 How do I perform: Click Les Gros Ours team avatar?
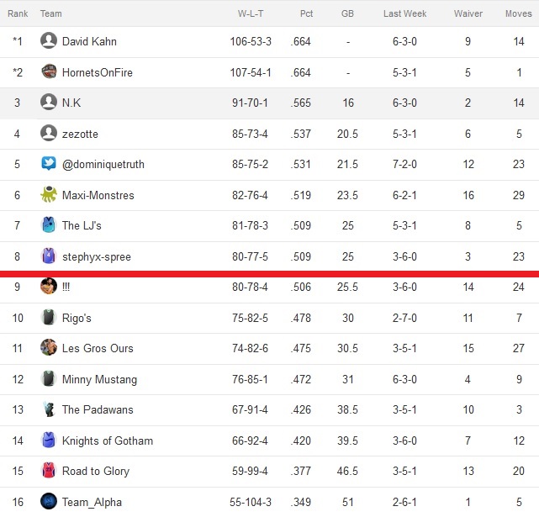click(x=49, y=347)
